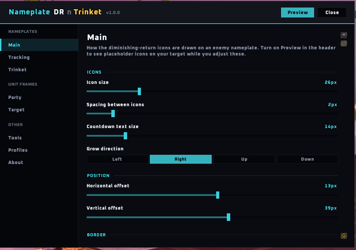Click the Close button

point(332,12)
